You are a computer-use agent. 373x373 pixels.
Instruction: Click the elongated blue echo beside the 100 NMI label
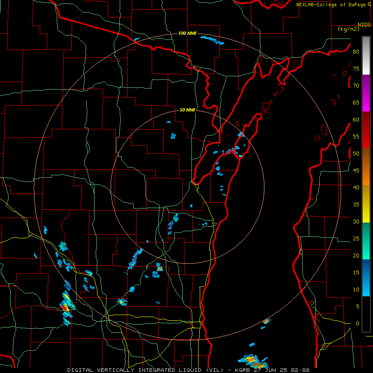(x=212, y=40)
